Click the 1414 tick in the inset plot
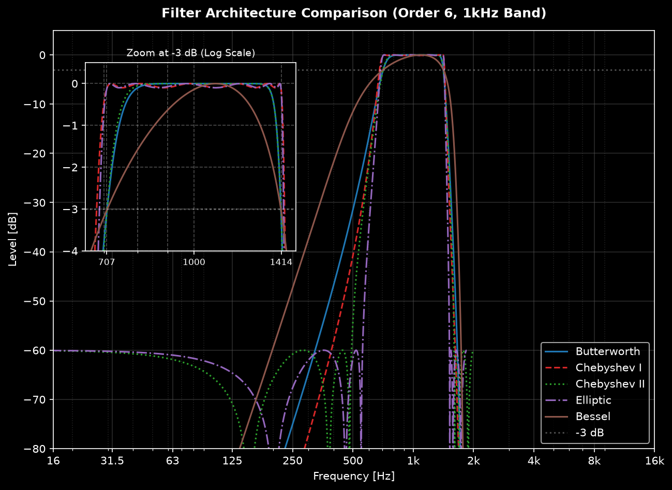Image resolution: width=672 pixels, height=490 pixels. (281, 262)
